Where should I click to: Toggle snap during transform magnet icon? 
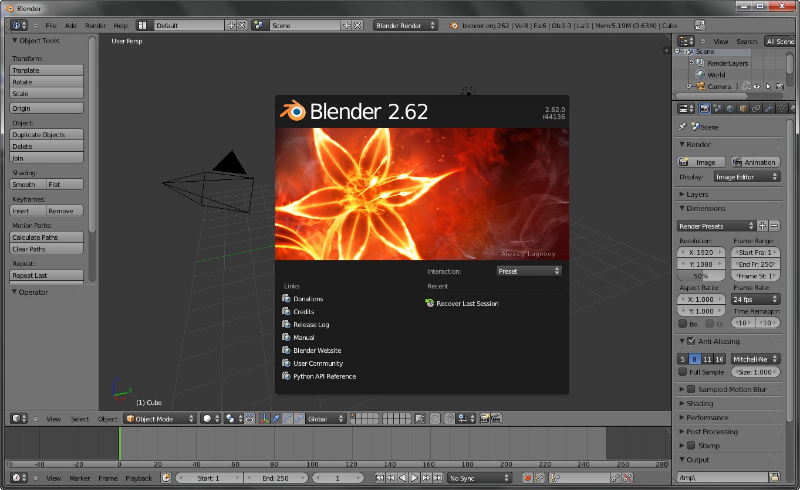coord(449,418)
